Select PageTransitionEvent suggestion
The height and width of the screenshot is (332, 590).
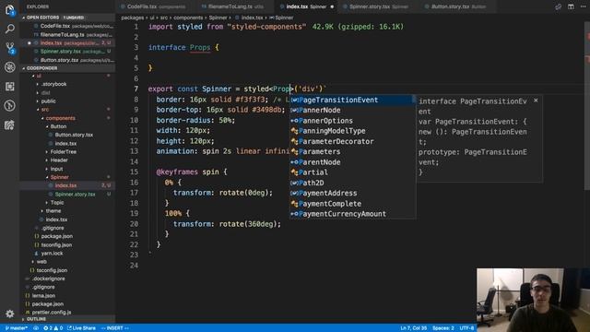tap(352, 100)
